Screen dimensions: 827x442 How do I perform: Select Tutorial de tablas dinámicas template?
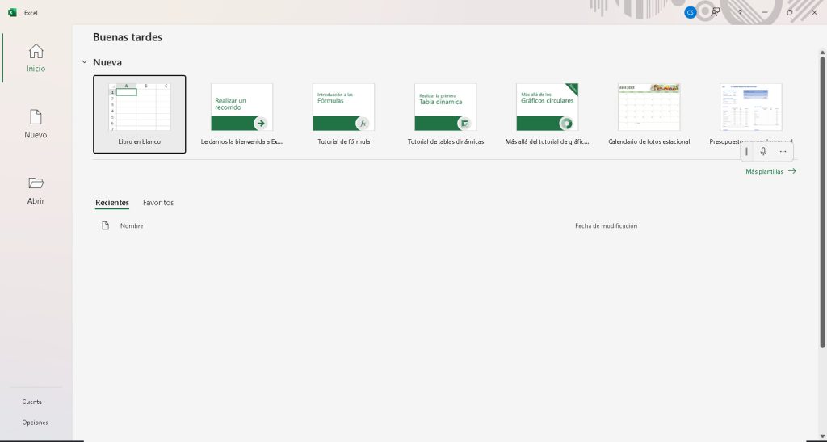tap(445, 107)
